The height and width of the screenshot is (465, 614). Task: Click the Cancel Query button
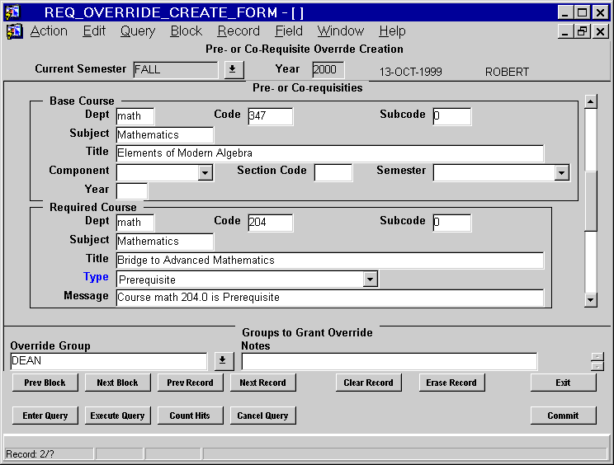click(262, 416)
